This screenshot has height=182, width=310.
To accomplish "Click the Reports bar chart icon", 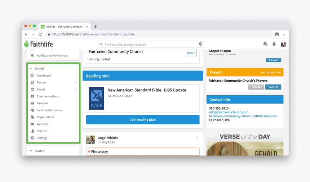I will (x=32, y=131).
